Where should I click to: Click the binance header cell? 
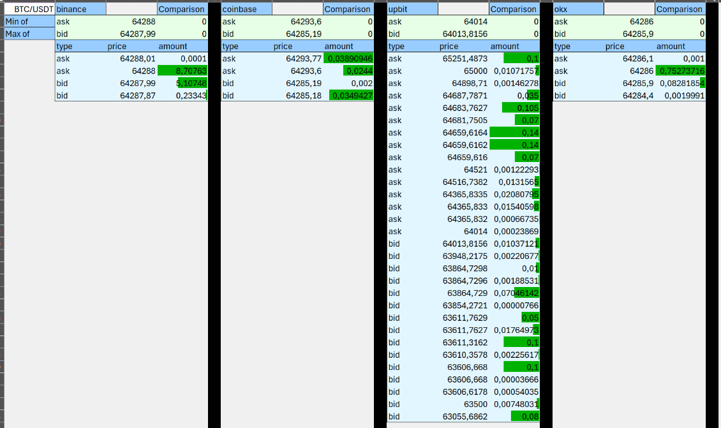coord(80,9)
